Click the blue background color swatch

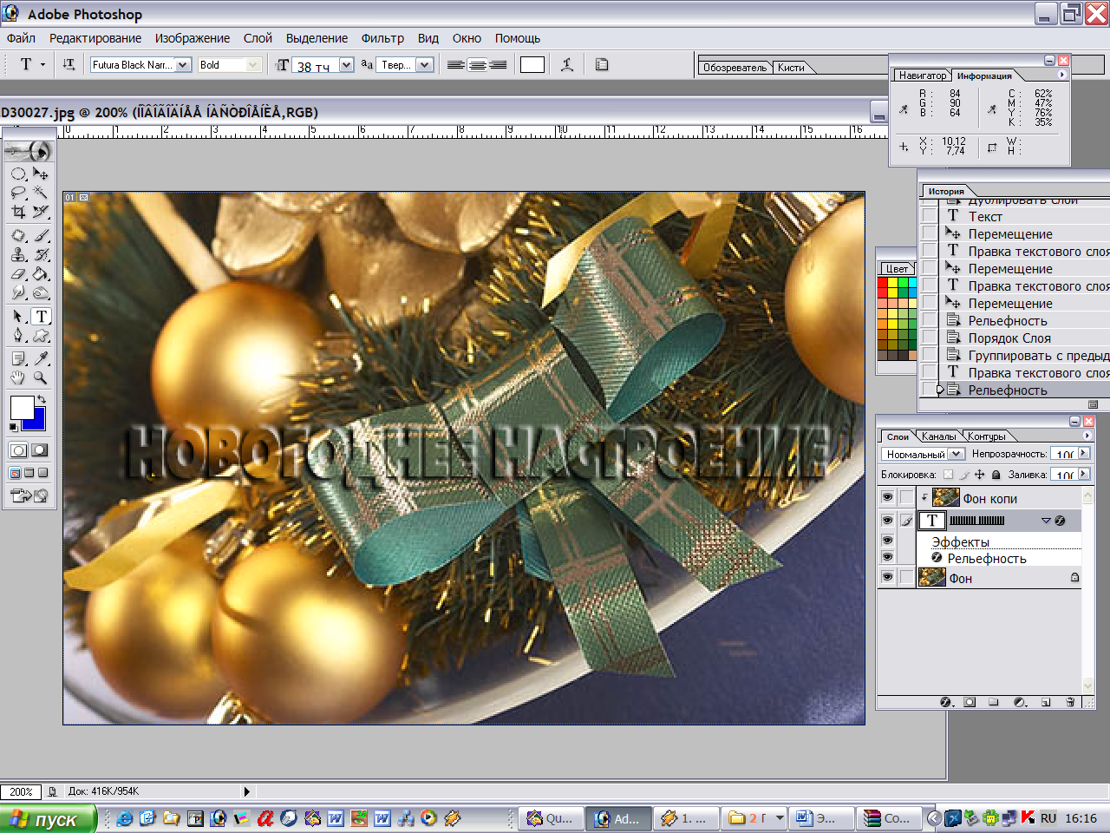(35, 421)
